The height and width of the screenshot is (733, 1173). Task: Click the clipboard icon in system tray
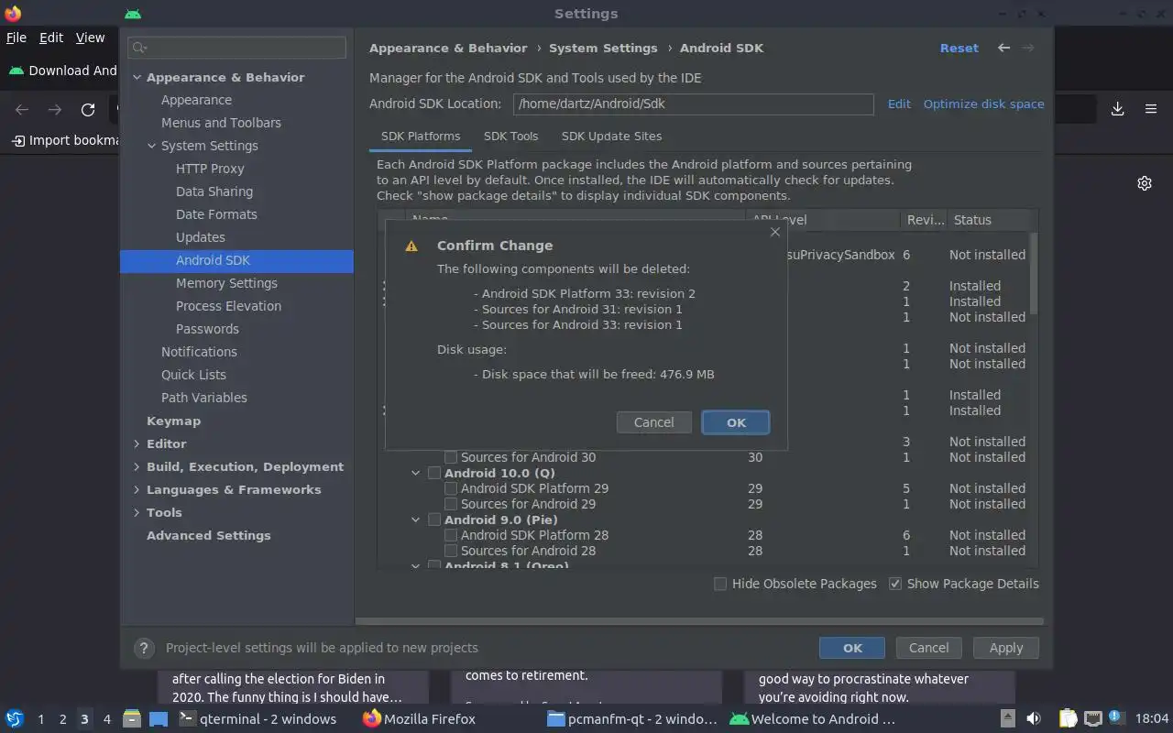pos(1069,719)
